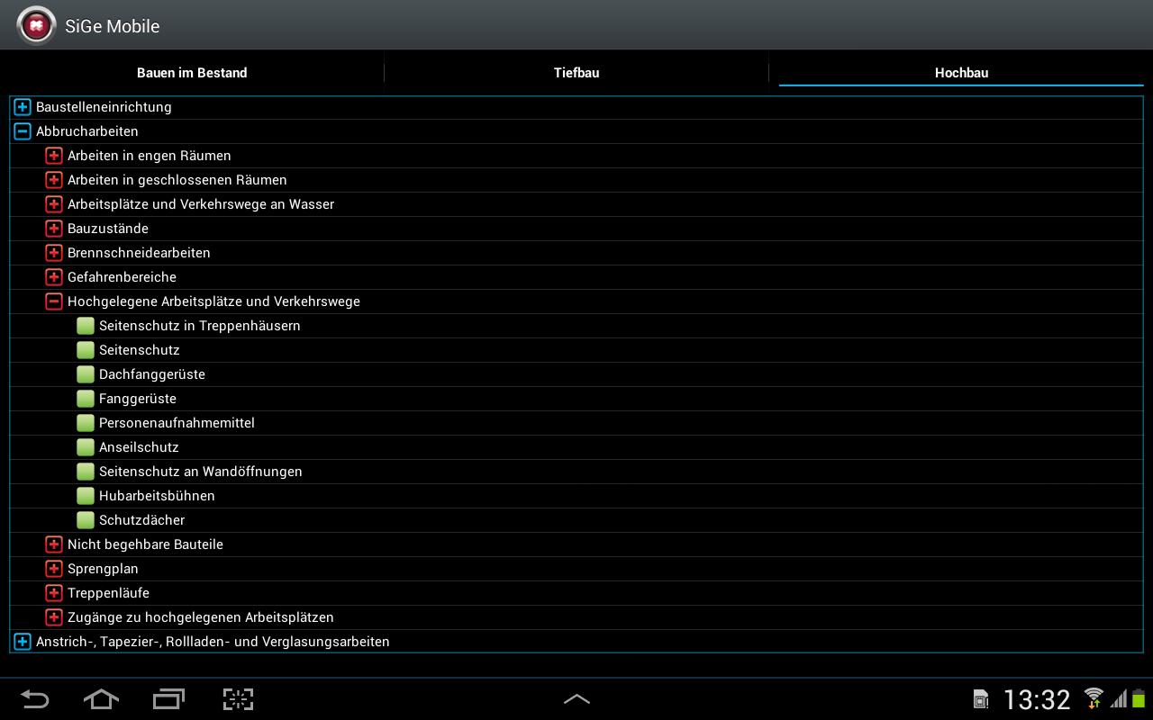
Task: Open the bottom center up-arrow handle
Action: (576, 699)
